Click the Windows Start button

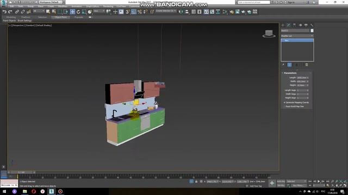coord(4,191)
